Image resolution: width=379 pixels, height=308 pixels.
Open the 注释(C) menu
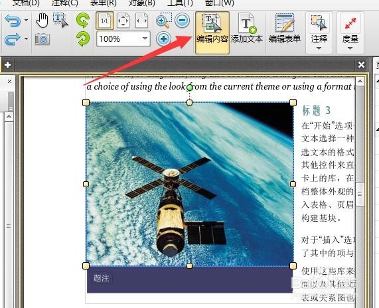64,3
